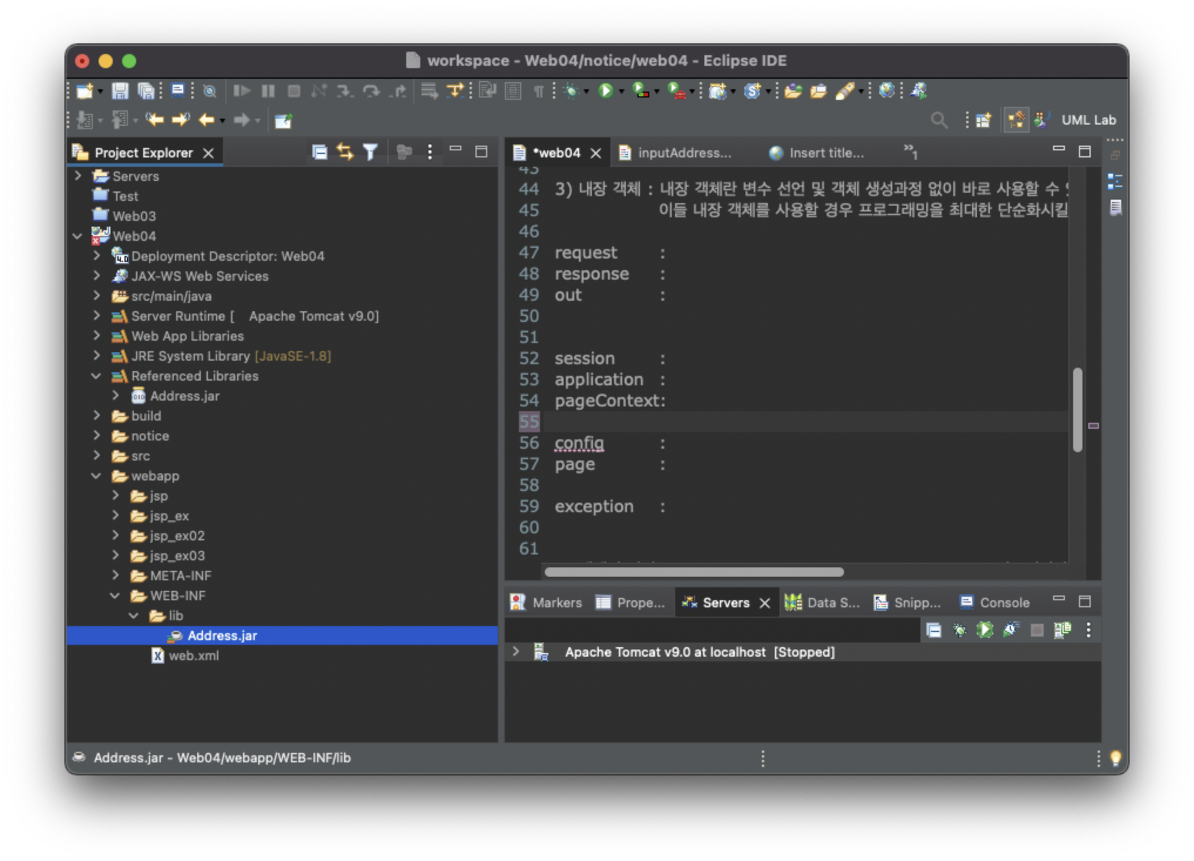Click the Debug bug icon in toolbar

click(x=571, y=91)
